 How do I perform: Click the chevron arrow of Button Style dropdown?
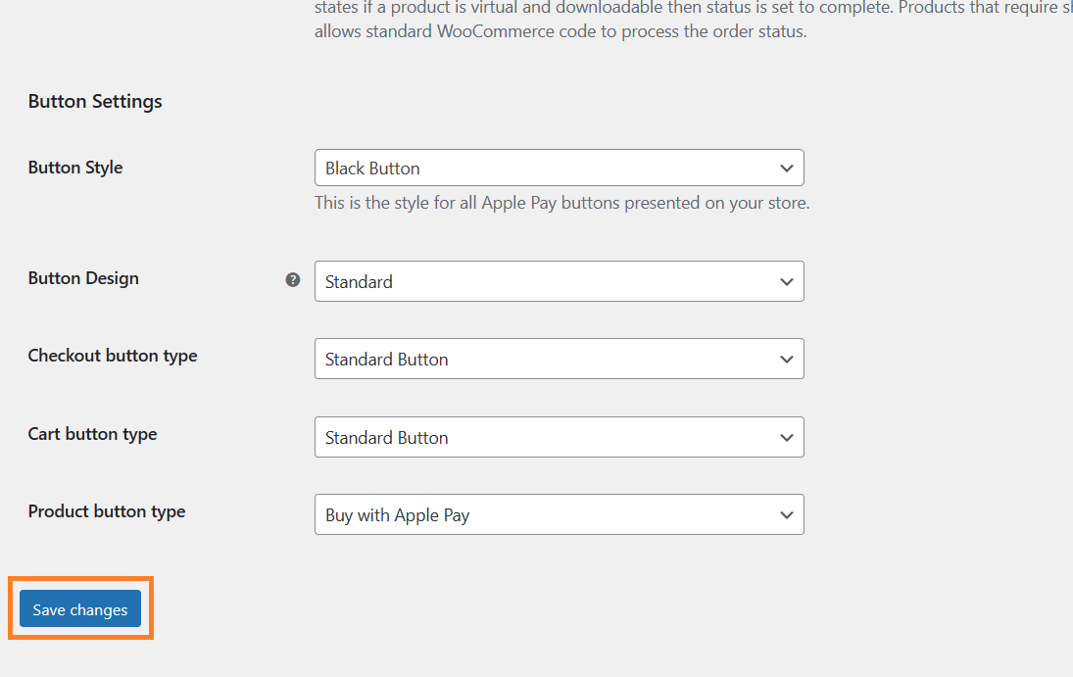click(x=786, y=168)
